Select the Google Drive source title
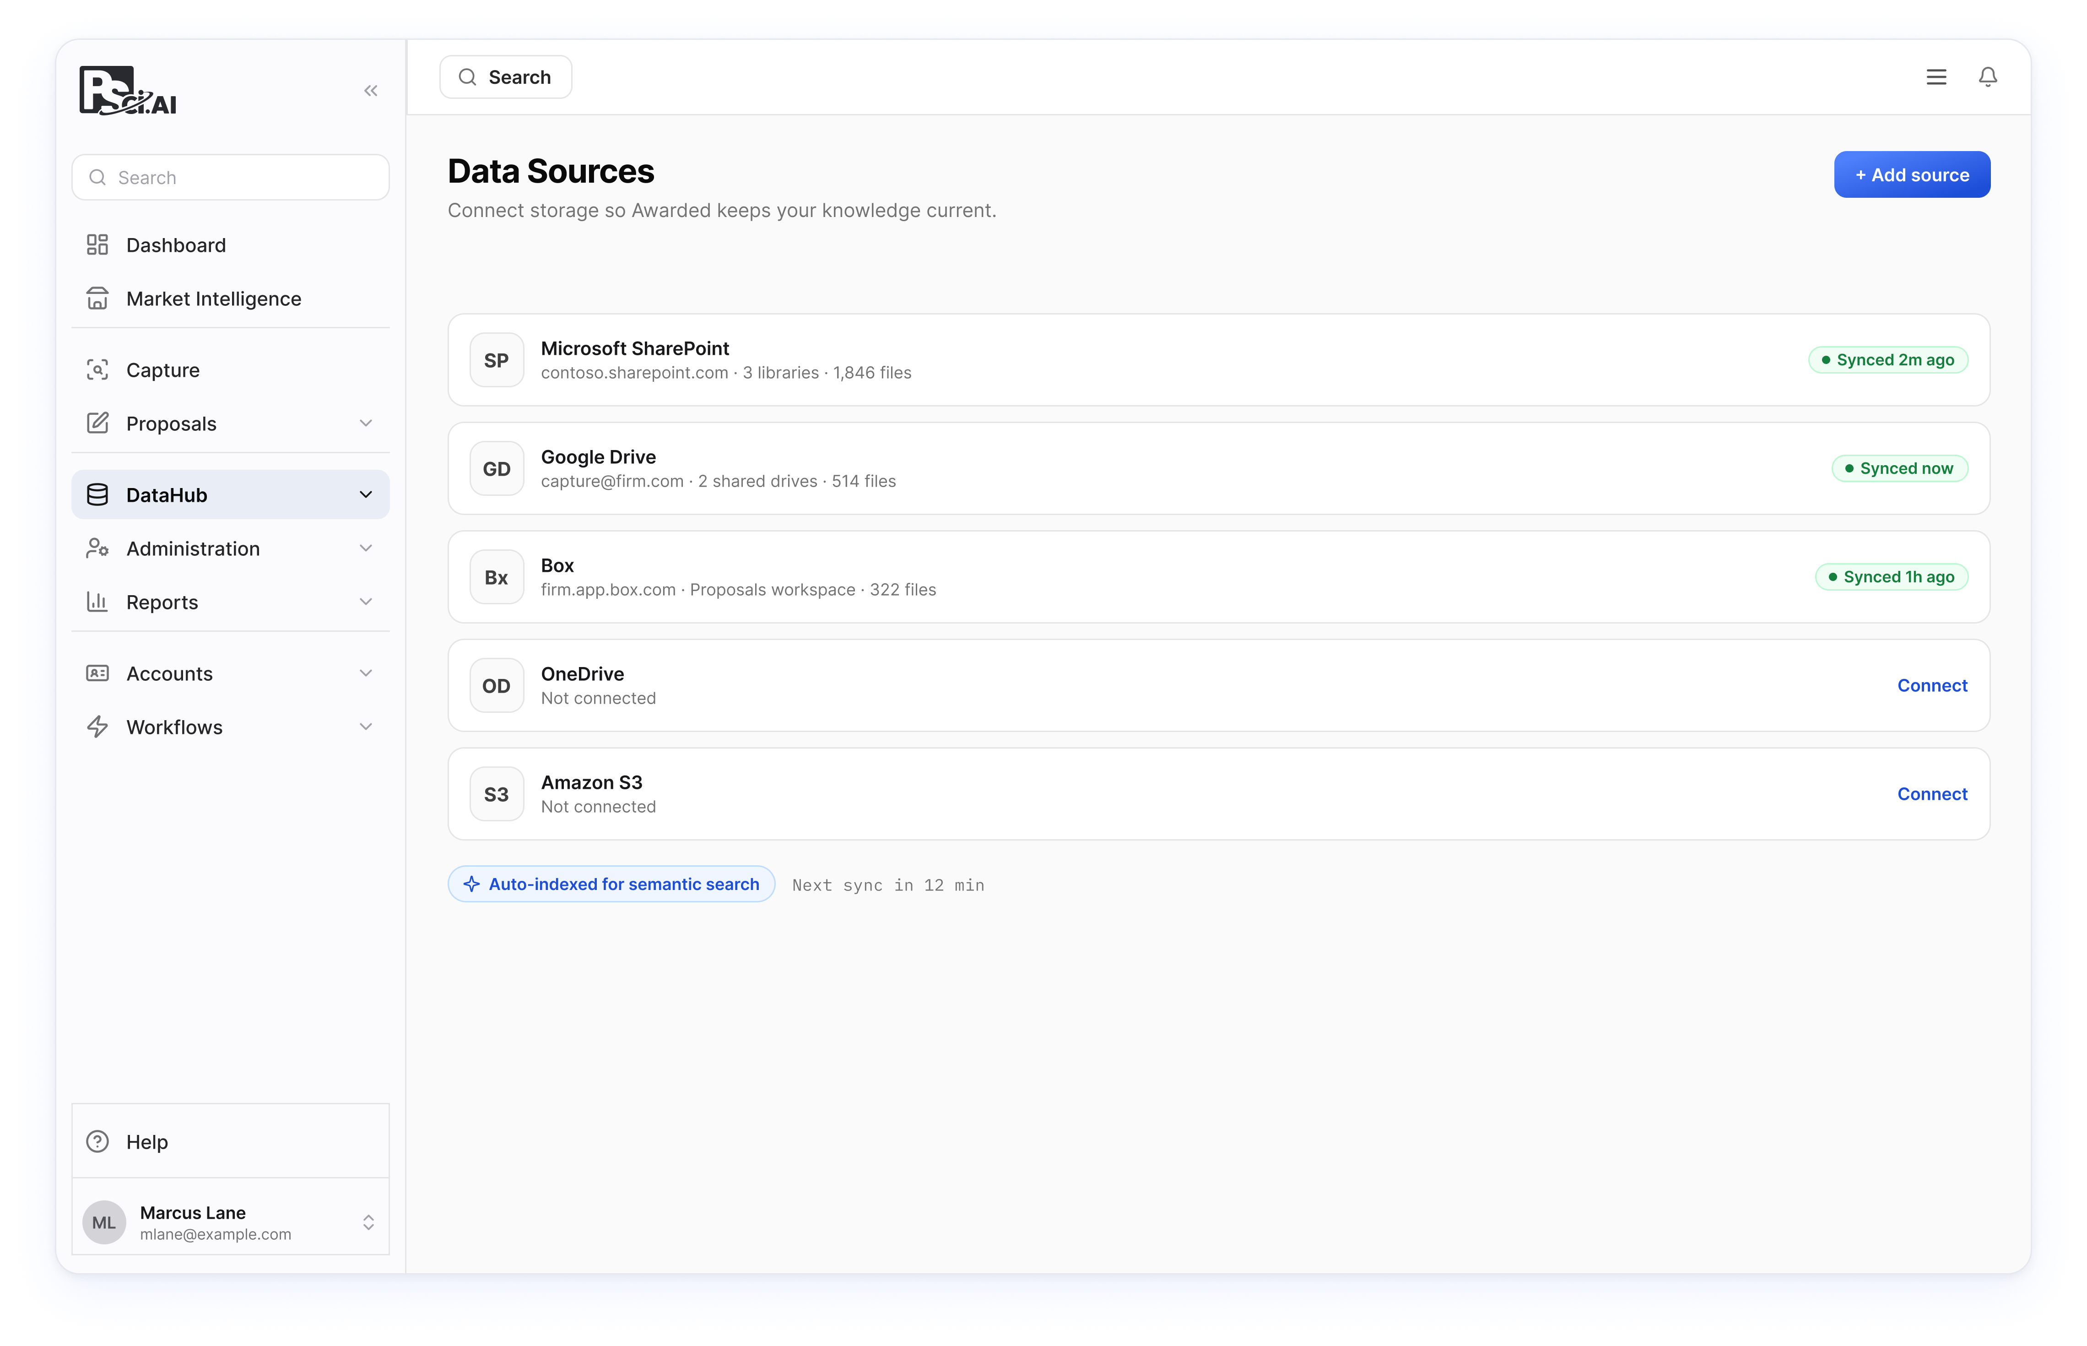 pos(598,457)
